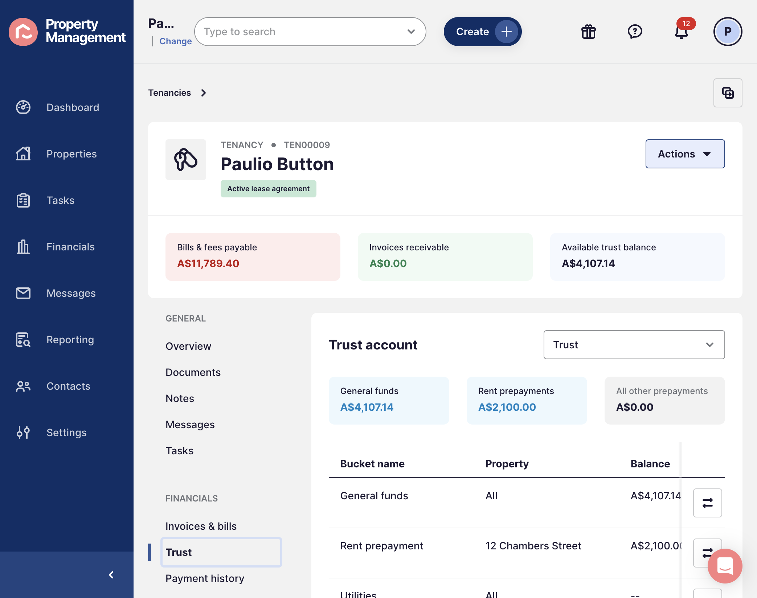Screen dimensions: 757x598
Task: Open tenancy Messages section
Action: coord(190,425)
